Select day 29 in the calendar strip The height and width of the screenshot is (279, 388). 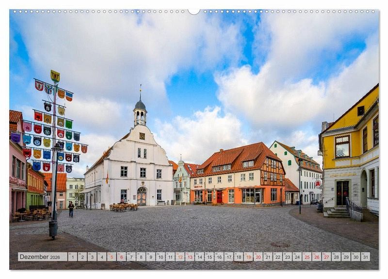click(346, 257)
